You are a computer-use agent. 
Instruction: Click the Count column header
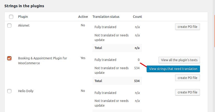pyautogui.click(x=137, y=17)
